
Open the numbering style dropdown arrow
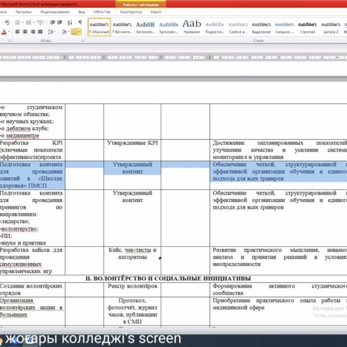pos(34,23)
